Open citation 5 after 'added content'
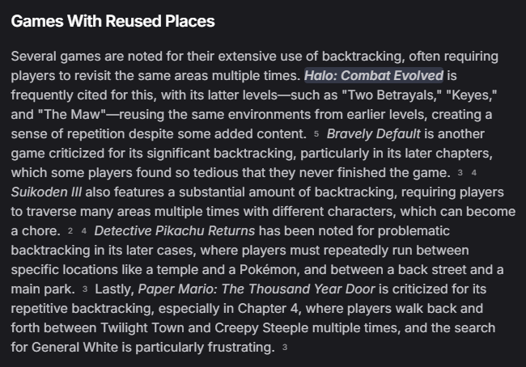 [316, 134]
